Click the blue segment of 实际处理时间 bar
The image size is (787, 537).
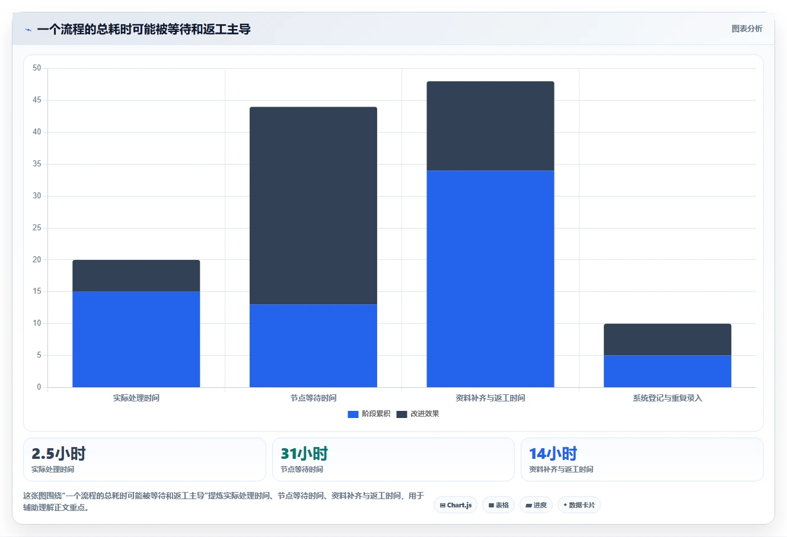tap(136, 339)
